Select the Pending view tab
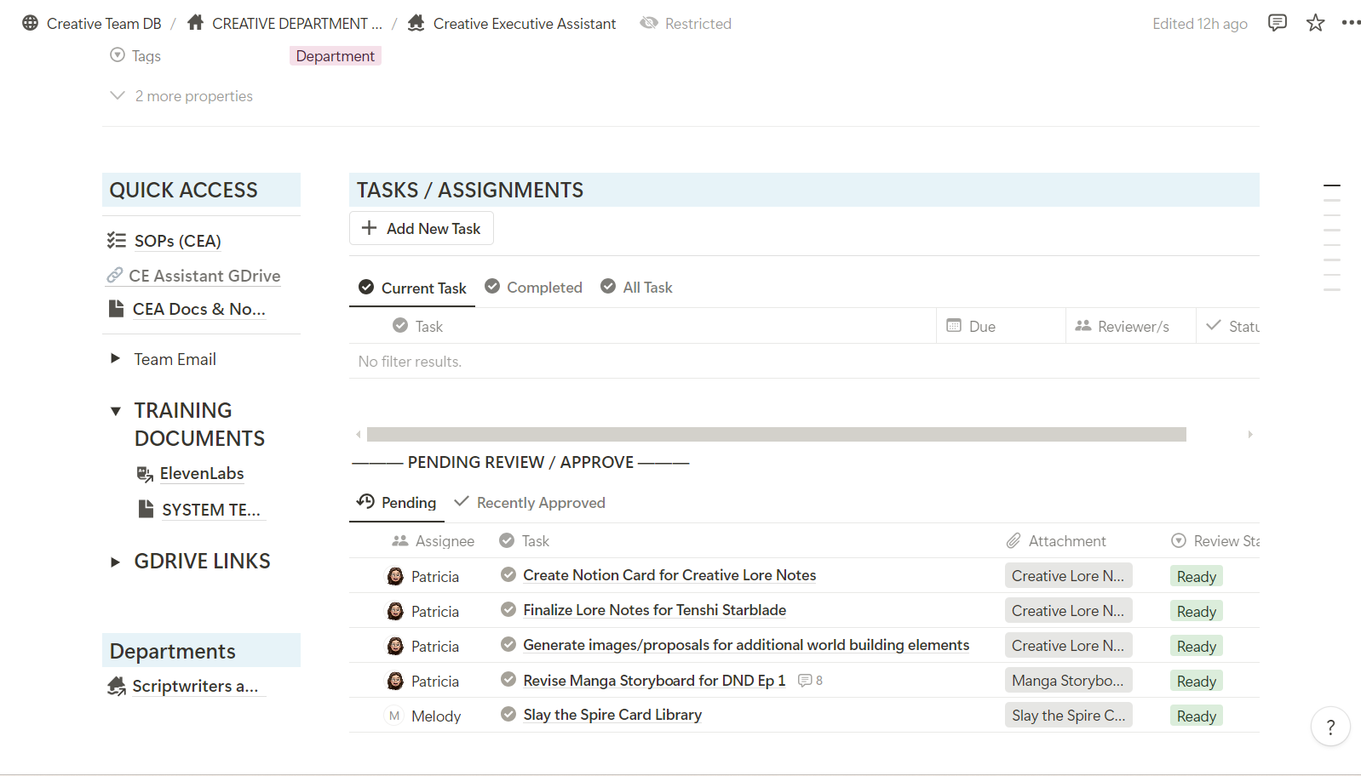1361x776 pixels. (x=397, y=502)
